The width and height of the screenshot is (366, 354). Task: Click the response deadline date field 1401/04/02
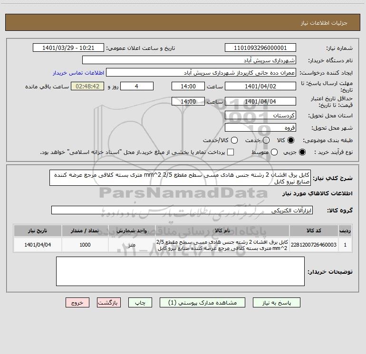260,86
